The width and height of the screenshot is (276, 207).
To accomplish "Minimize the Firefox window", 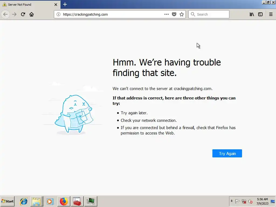I will (x=264, y=2).
